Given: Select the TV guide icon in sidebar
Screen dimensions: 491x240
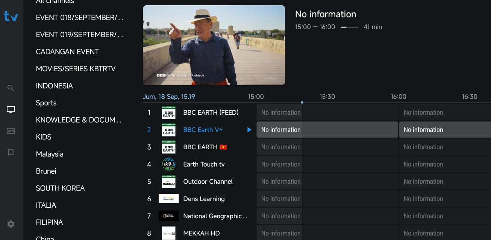Looking at the screenshot, I should (11, 109).
